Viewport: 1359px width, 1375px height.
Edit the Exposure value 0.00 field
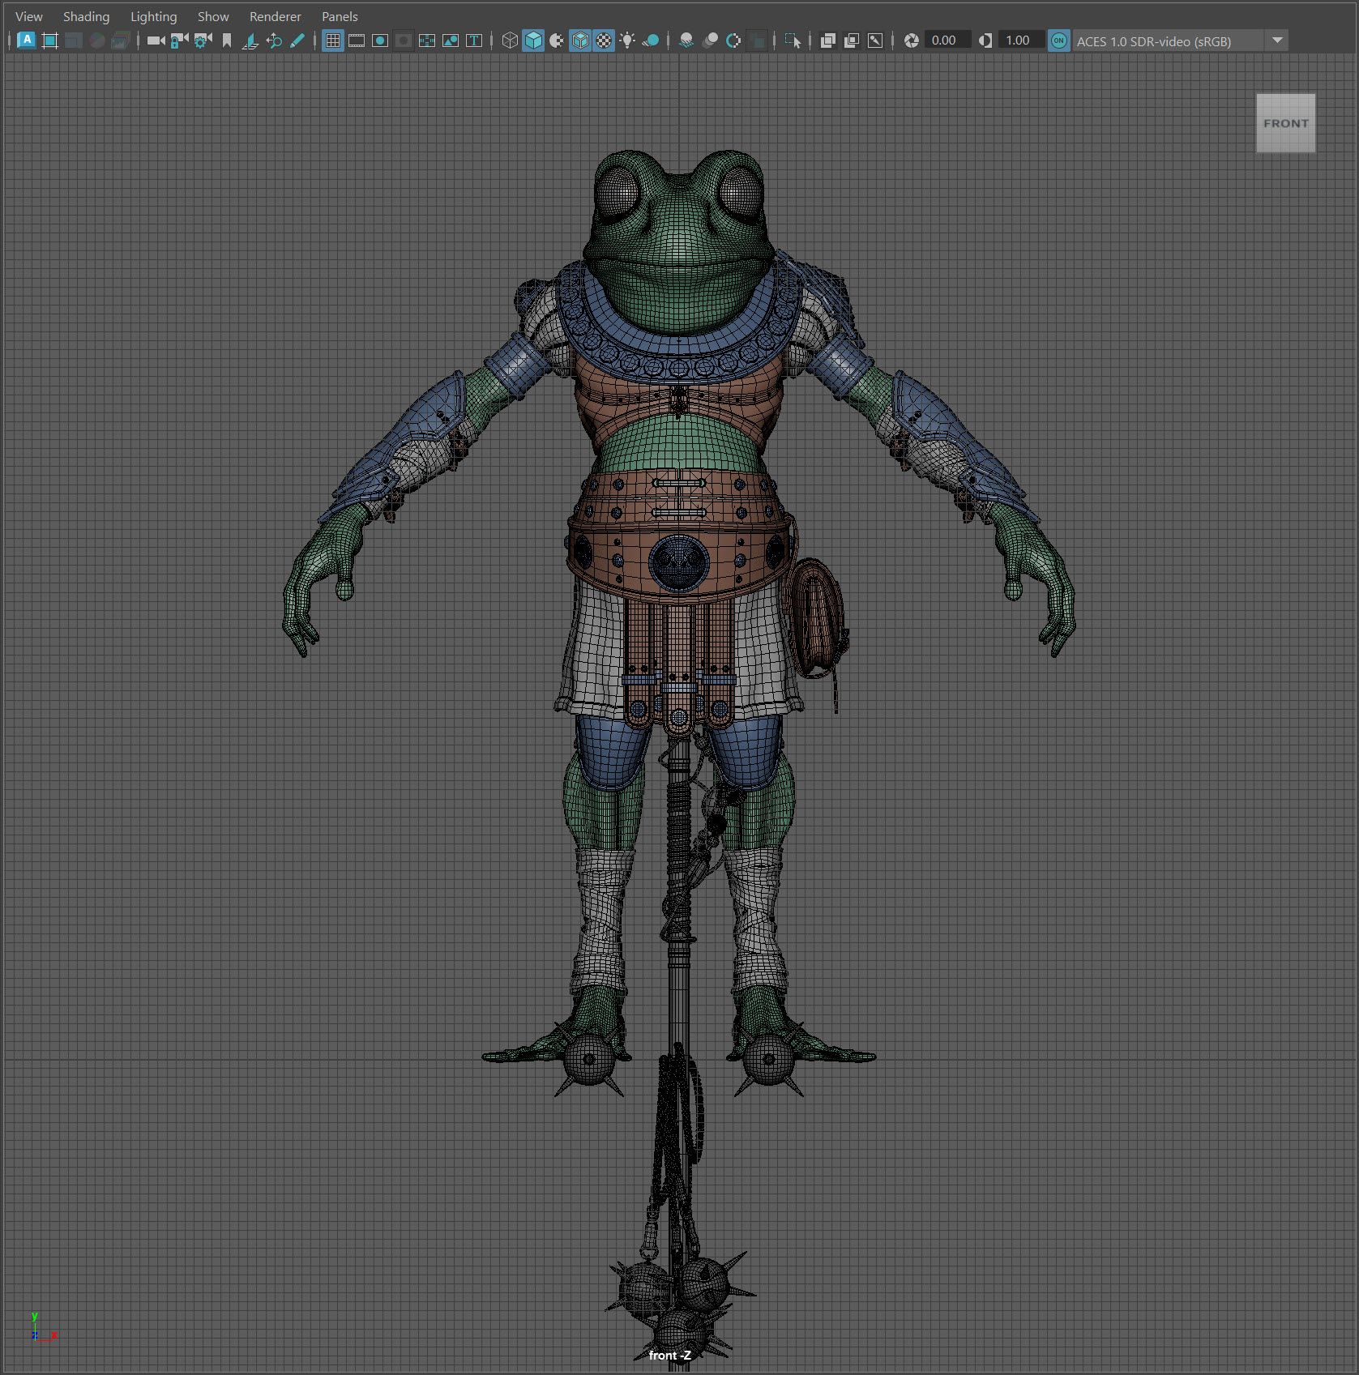coord(947,41)
